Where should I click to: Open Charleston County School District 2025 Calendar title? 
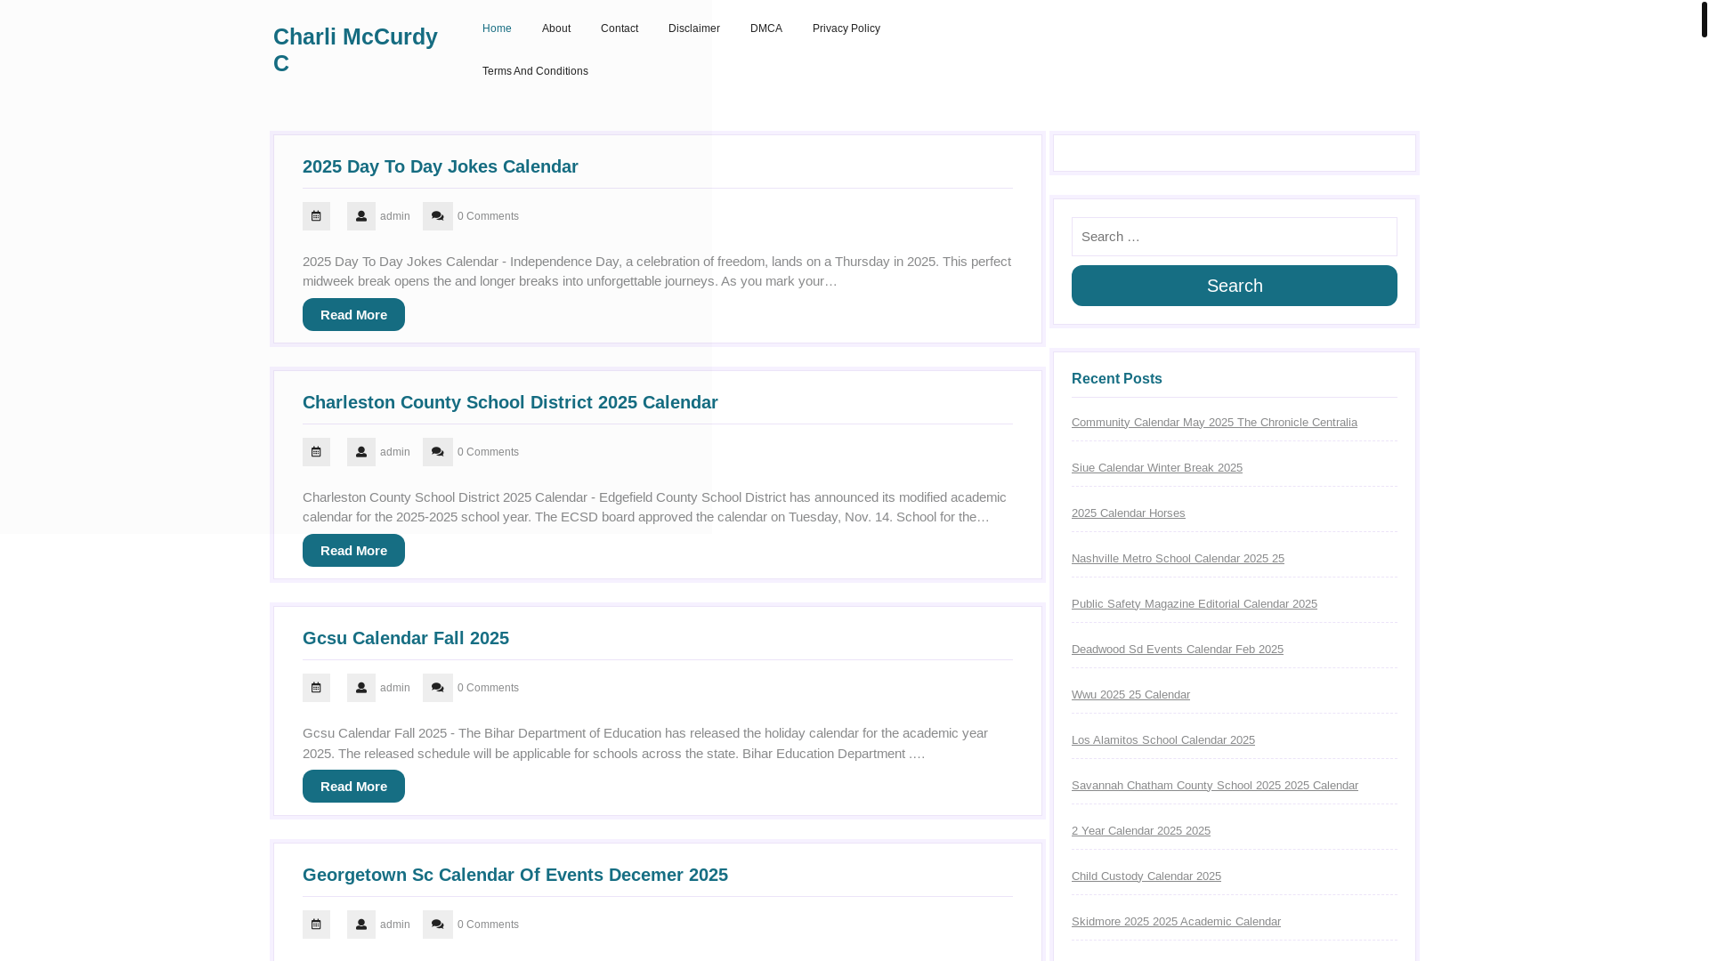[510, 402]
